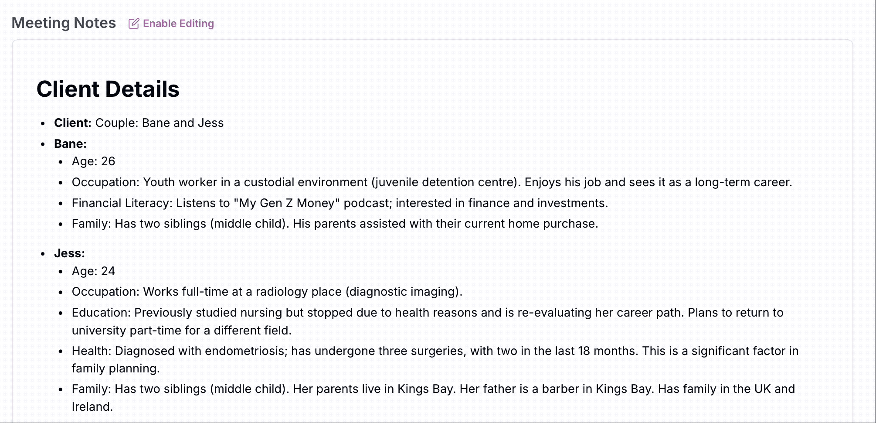
Task: Click the bold Jess: label
Action: tap(69, 253)
